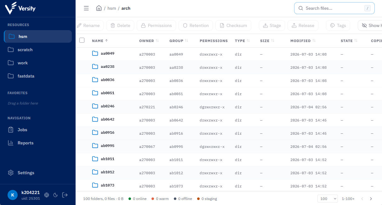Go to the next page arrow
Viewport: 382px width, 205px height.
pos(371,199)
